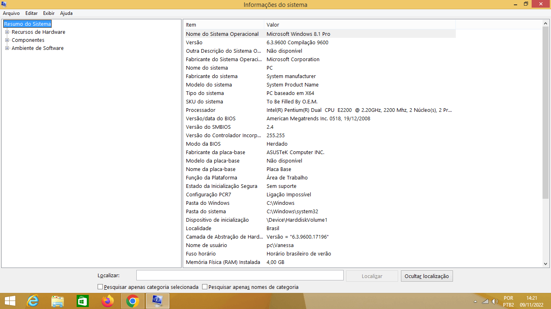The width and height of the screenshot is (551, 309).
Task: Select the Resumo do Sistema tree item
Action: point(27,24)
